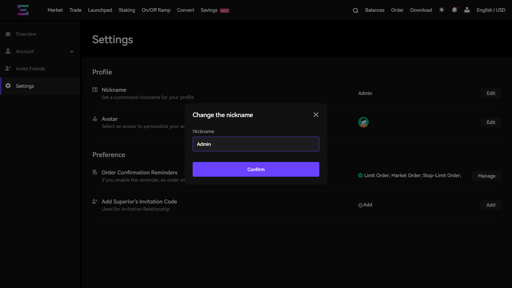
Task: Click Edit button for Nickname
Action: click(x=491, y=93)
